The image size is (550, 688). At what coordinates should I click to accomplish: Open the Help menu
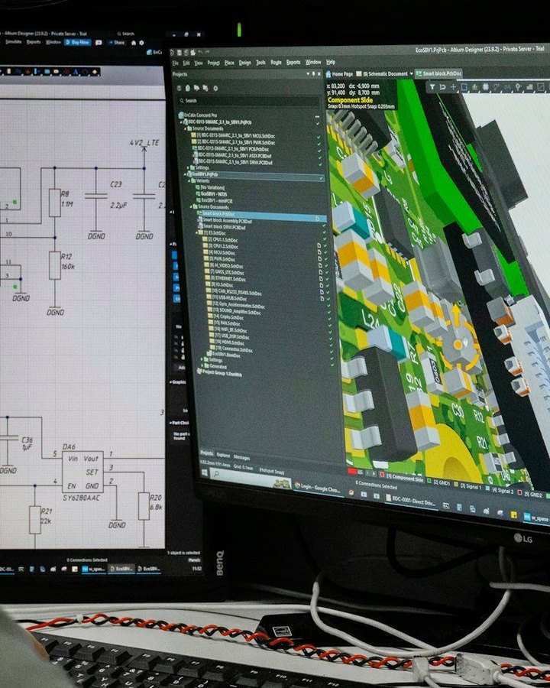[x=331, y=62]
